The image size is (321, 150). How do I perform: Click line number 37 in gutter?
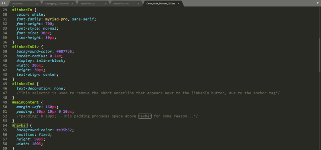click(x=5, y=47)
